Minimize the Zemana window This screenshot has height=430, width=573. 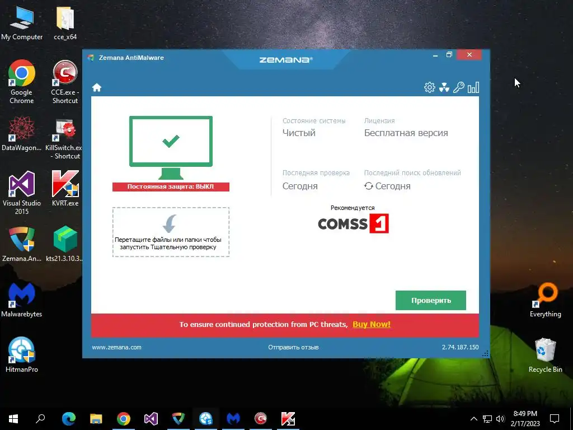(x=435, y=55)
